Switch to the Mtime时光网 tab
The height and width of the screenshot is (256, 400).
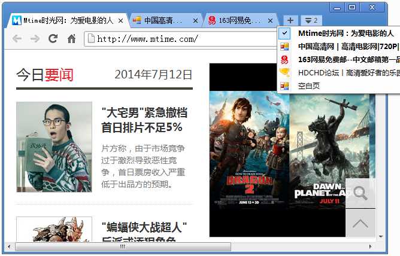[x=68, y=20]
